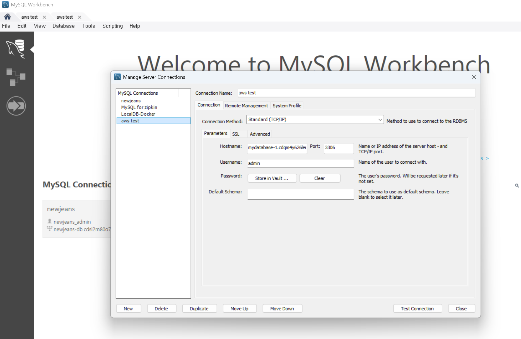This screenshot has height=339, width=521.
Task: Open the View menu
Action: pos(40,26)
